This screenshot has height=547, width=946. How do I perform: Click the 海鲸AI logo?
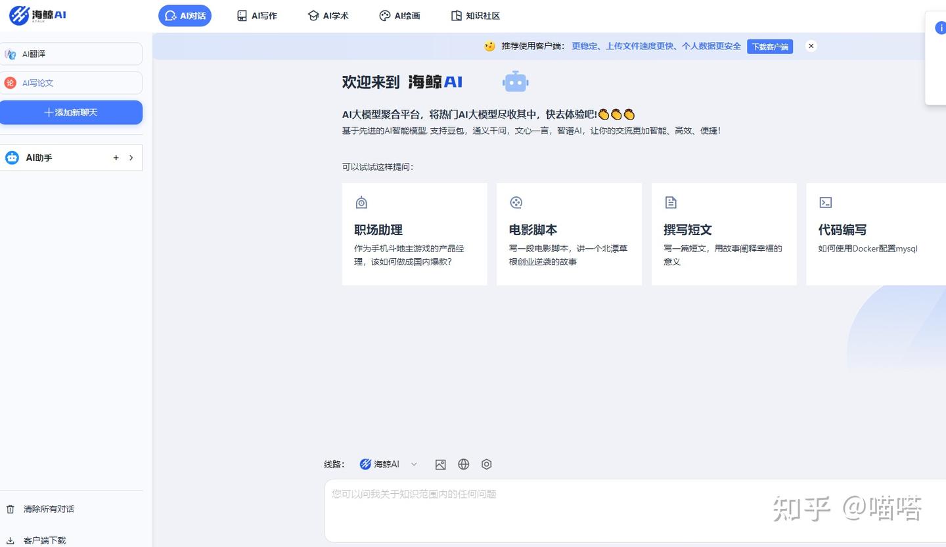click(37, 15)
